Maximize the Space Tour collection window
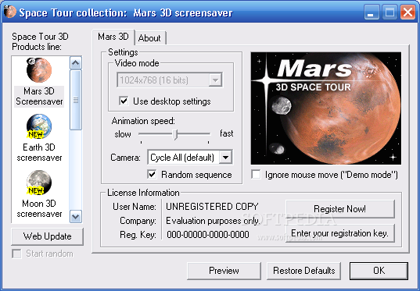The height and width of the screenshot is (291, 420). pos(389,12)
